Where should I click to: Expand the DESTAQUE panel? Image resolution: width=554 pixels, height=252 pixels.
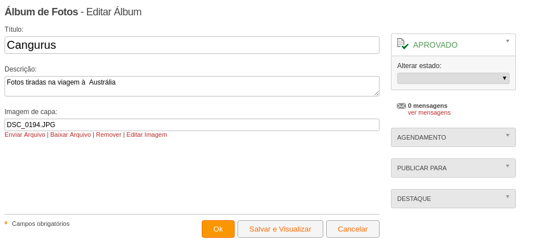453,199
